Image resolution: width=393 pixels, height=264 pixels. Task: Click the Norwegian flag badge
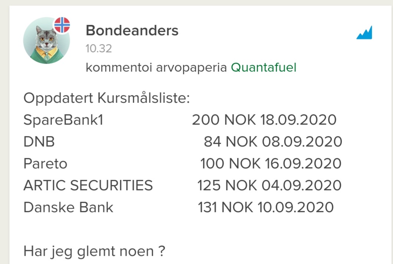(x=62, y=25)
